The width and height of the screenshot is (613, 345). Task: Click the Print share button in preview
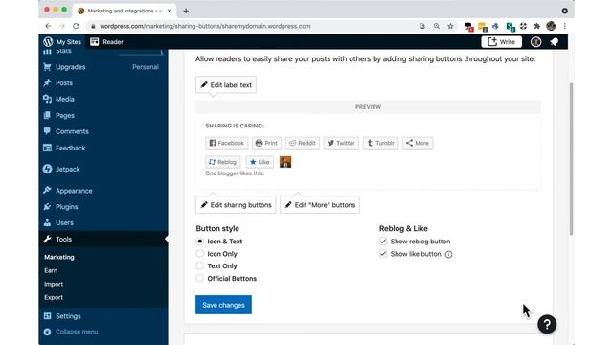coord(266,143)
